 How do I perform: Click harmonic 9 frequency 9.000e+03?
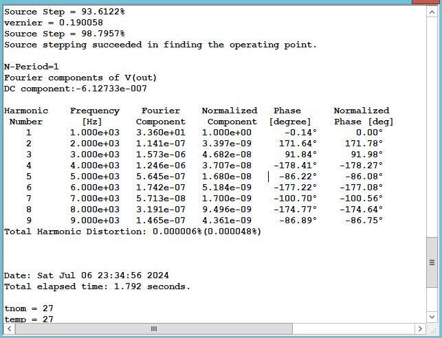(95, 221)
